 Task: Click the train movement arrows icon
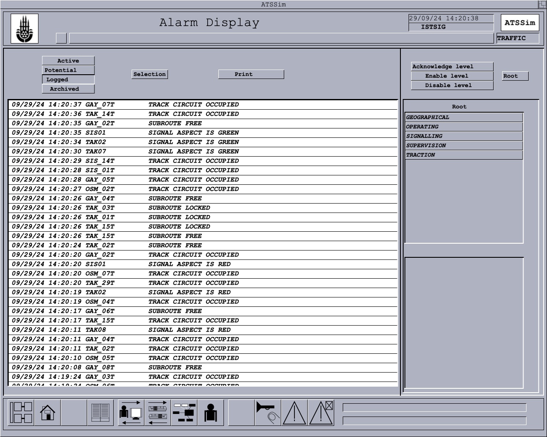pos(158,413)
